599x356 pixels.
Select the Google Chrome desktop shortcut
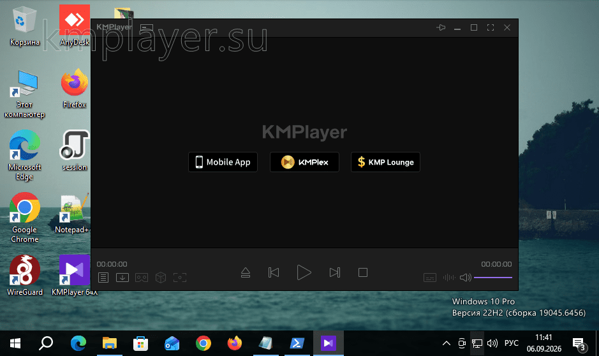click(x=24, y=218)
